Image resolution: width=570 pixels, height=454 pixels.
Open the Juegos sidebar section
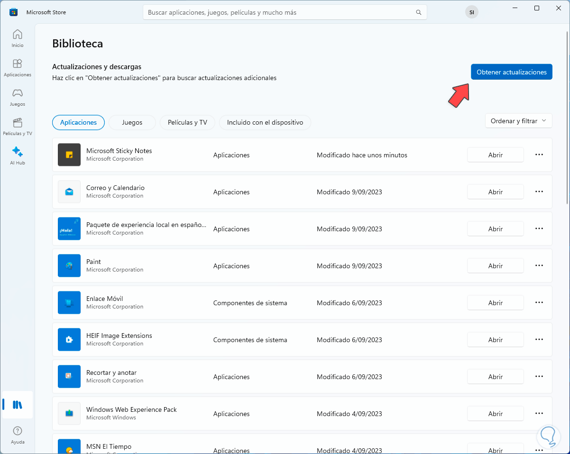coord(17,97)
